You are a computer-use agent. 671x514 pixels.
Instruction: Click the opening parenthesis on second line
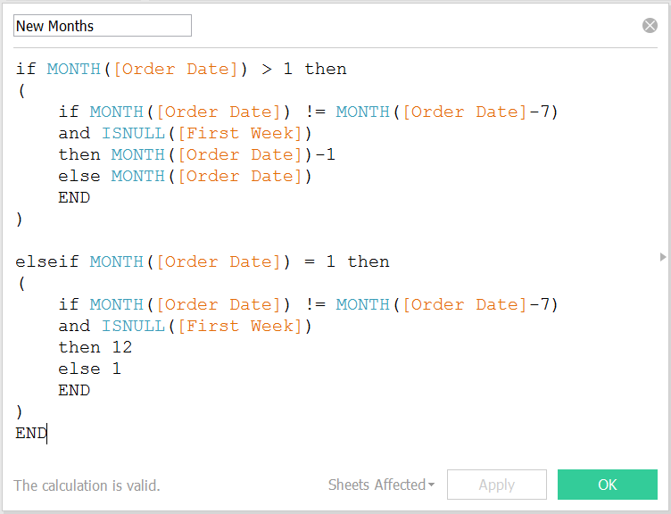coord(20,90)
